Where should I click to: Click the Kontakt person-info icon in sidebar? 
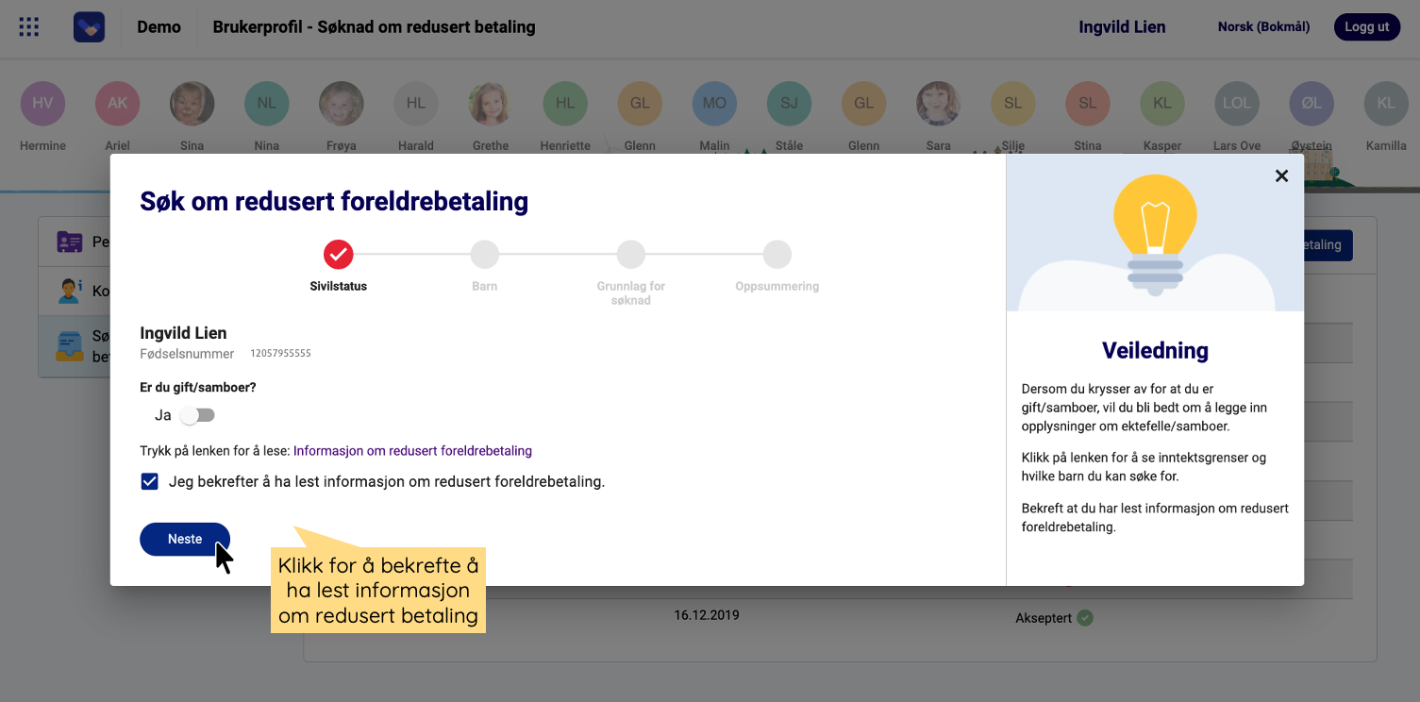tap(69, 291)
